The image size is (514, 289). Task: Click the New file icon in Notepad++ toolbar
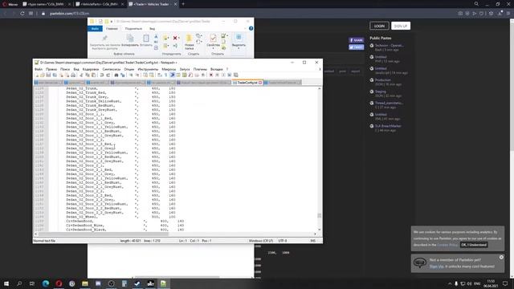coord(37,75)
